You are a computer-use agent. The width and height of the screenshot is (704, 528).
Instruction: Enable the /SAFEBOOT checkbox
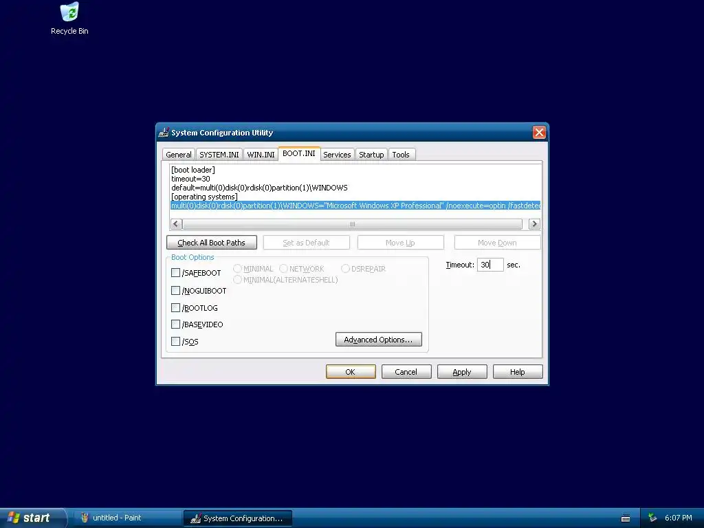pyautogui.click(x=175, y=272)
